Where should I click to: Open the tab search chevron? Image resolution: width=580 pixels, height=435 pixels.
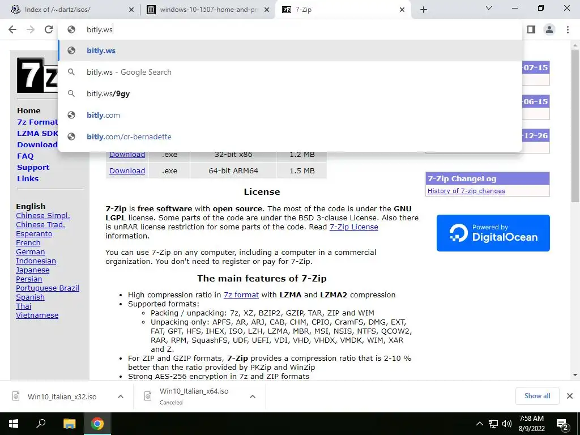click(x=489, y=8)
